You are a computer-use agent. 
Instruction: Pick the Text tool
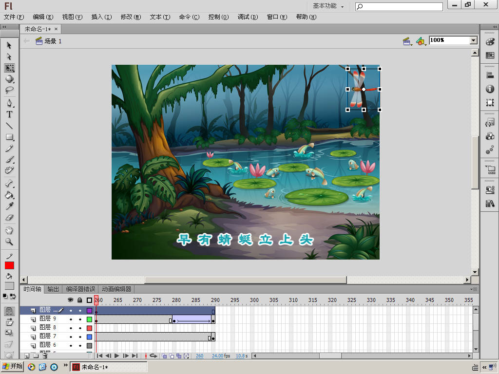point(9,114)
